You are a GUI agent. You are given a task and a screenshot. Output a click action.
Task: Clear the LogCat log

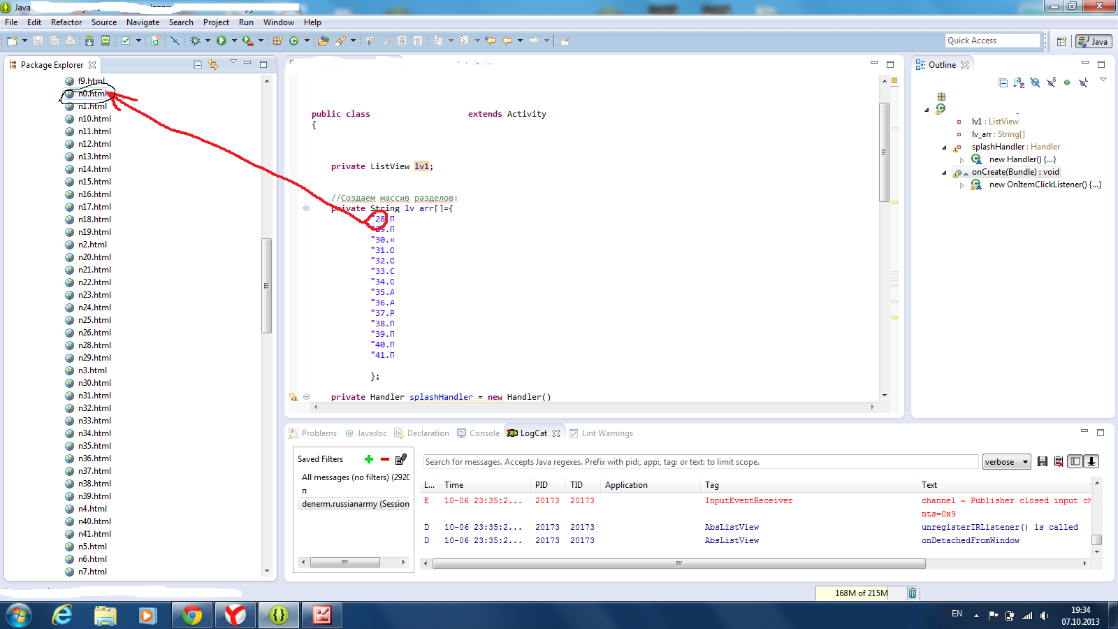coord(1059,461)
